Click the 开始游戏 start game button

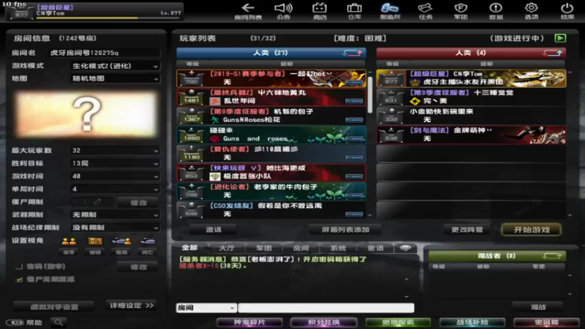(532, 230)
